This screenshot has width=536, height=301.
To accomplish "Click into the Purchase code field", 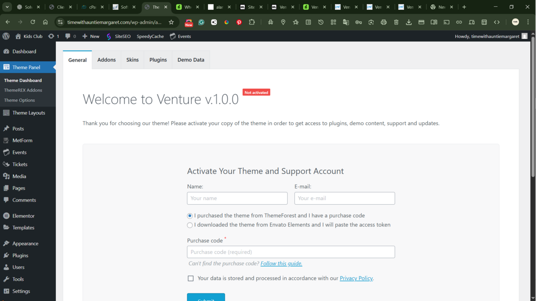I will point(291,252).
